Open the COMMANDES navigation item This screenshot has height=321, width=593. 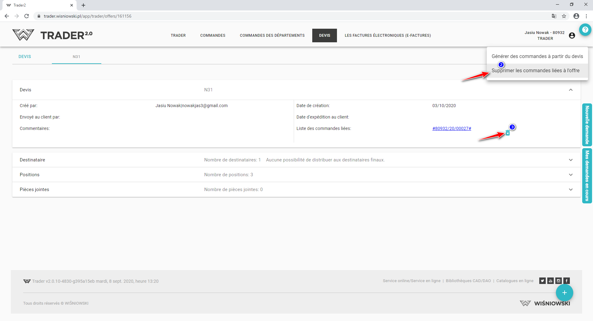click(x=212, y=35)
